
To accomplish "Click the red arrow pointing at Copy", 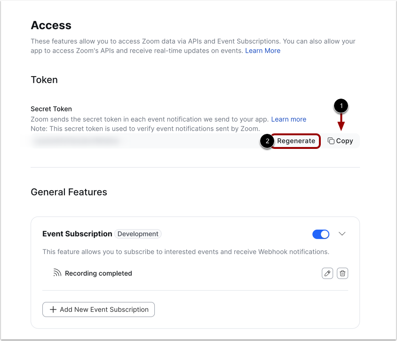I will coord(341,123).
